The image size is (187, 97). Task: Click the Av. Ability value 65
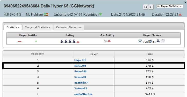tap(105, 41)
